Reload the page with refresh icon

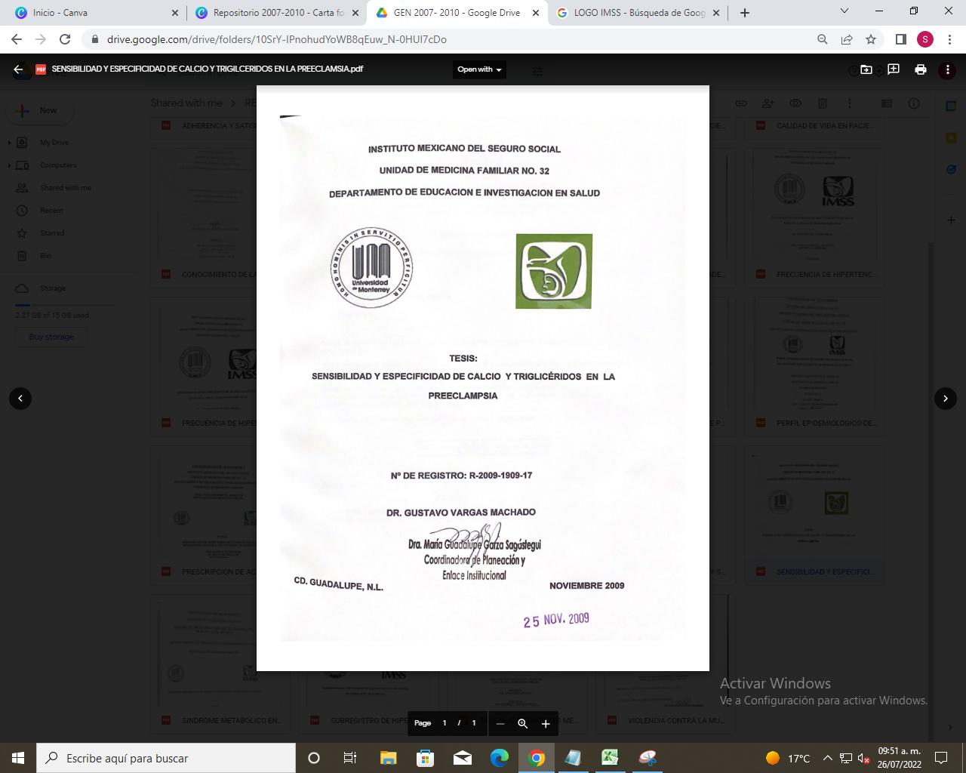65,39
